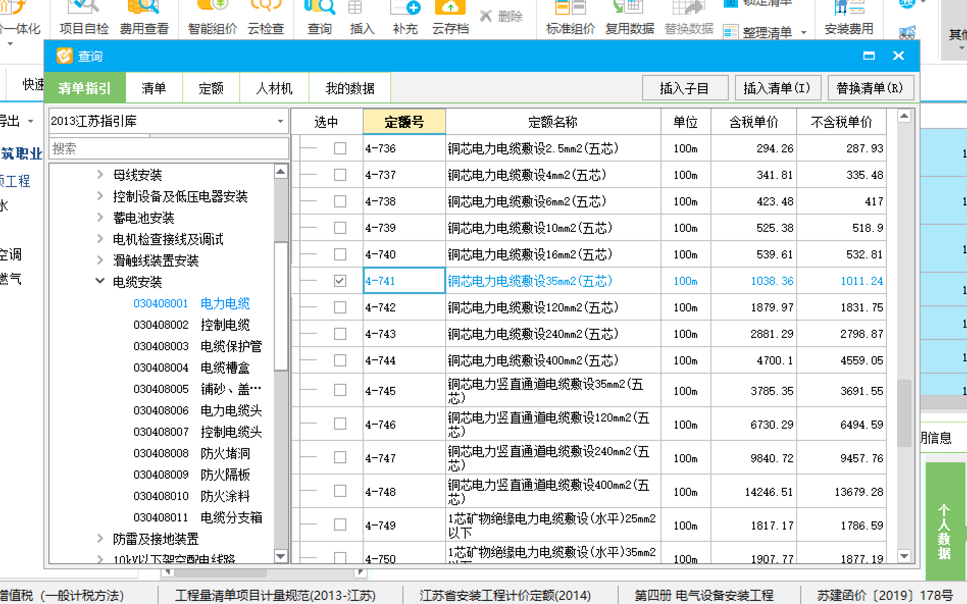Click the 替换数据 toolbar icon
967x604 pixels.
coord(689,18)
